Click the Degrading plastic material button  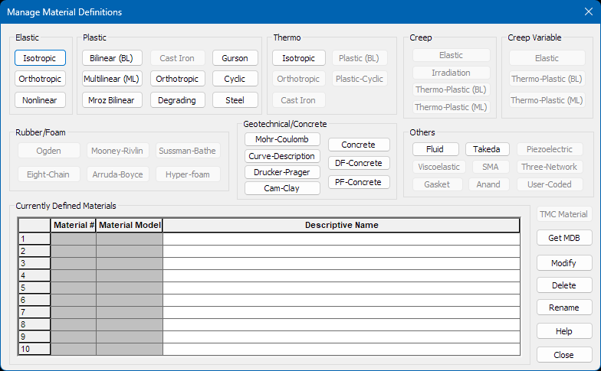point(177,100)
